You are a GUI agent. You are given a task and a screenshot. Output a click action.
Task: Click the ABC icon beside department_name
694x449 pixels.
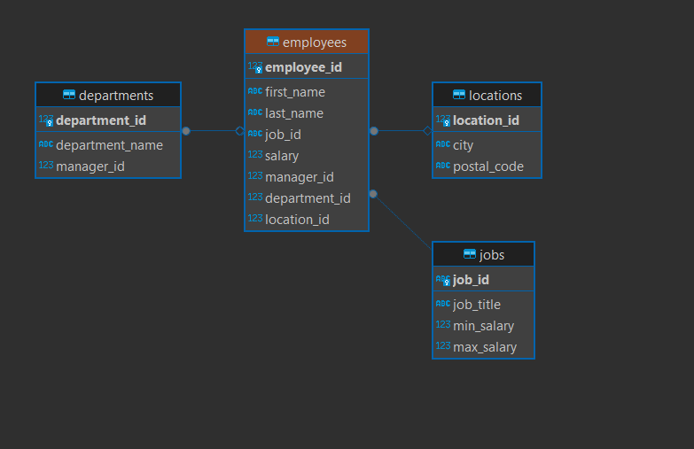[46, 143]
